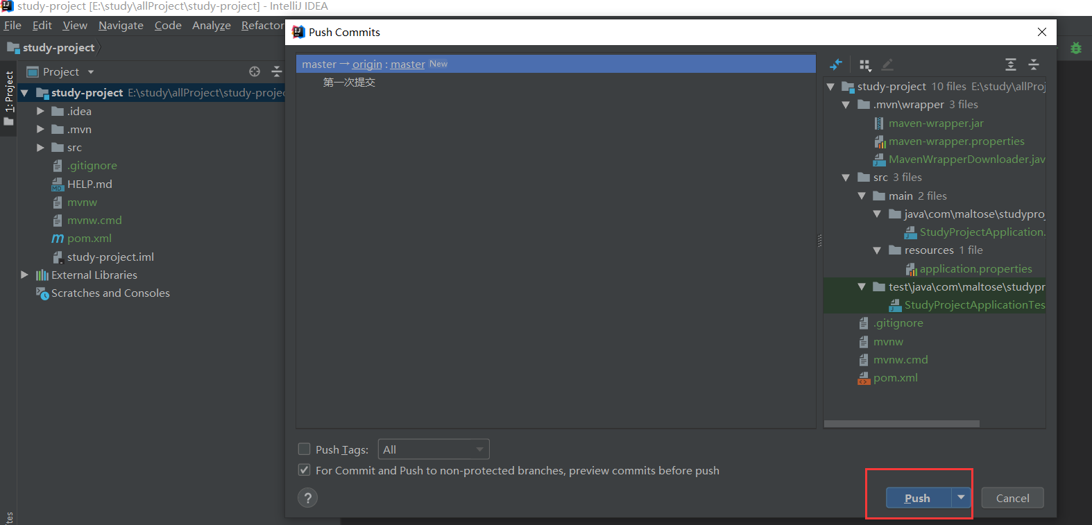Expand External Libraries node
The height and width of the screenshot is (525, 1092).
point(25,275)
